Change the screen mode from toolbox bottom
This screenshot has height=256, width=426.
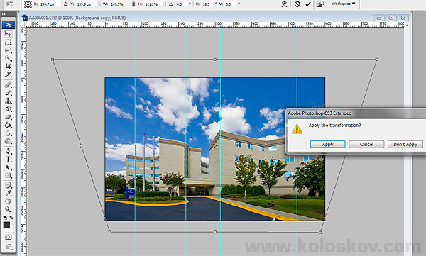coord(8,247)
